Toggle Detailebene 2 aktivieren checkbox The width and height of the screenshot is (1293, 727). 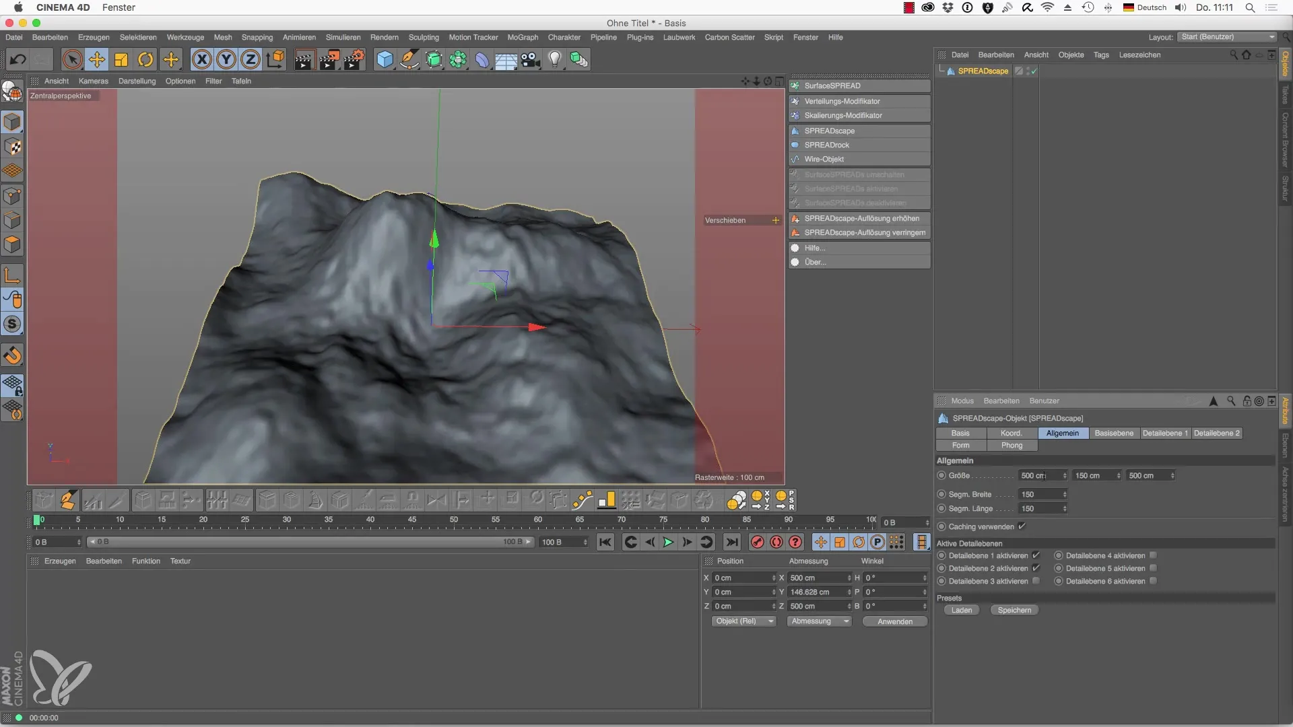(1036, 568)
